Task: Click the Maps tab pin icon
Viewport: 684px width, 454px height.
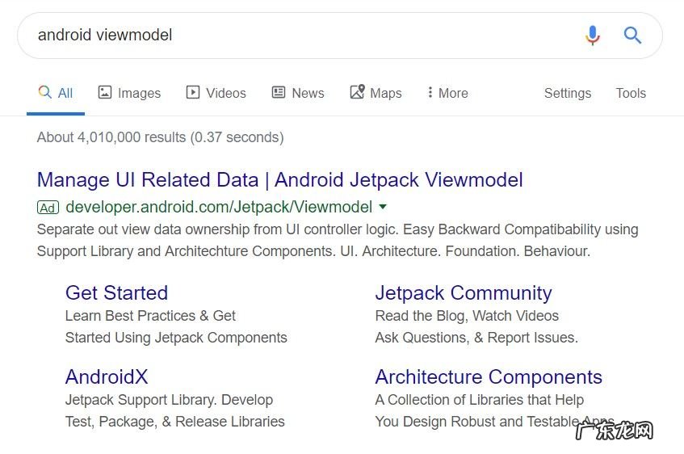Action: tap(357, 92)
